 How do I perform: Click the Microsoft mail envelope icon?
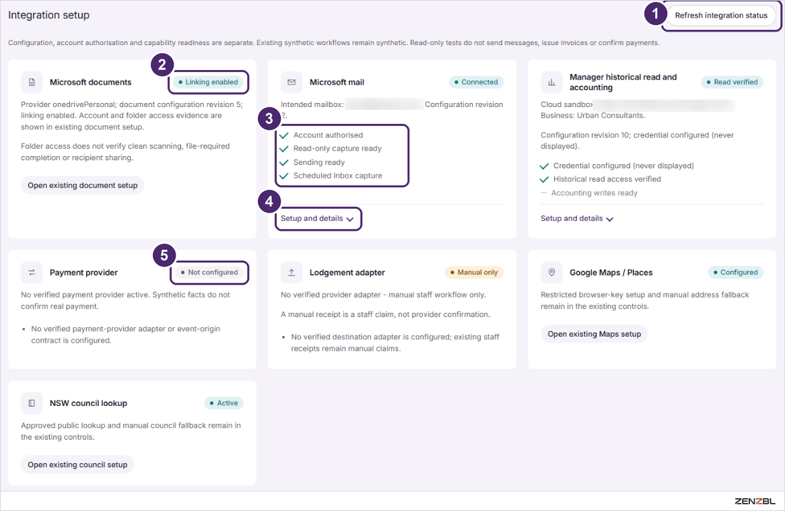tap(292, 82)
